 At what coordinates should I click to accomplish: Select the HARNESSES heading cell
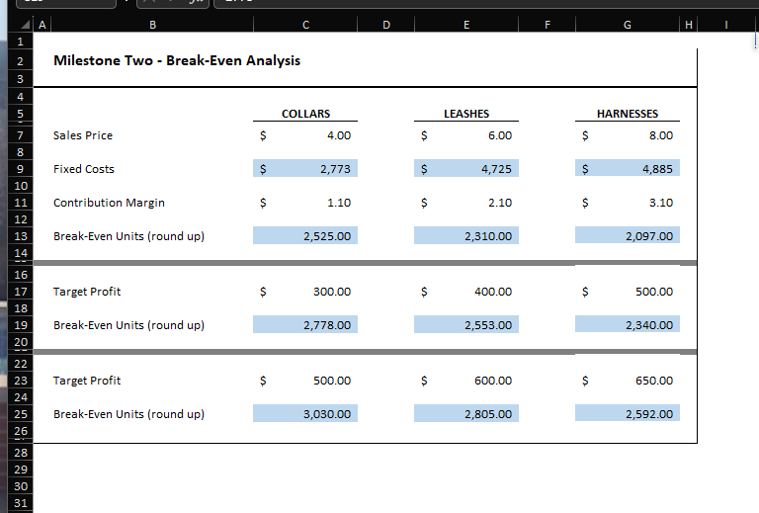(x=628, y=114)
